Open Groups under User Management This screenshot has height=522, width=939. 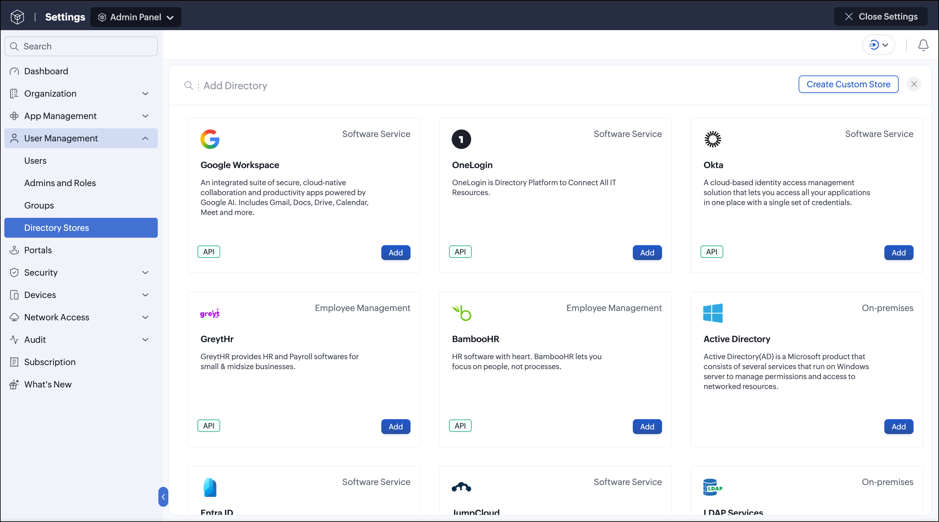point(81,205)
